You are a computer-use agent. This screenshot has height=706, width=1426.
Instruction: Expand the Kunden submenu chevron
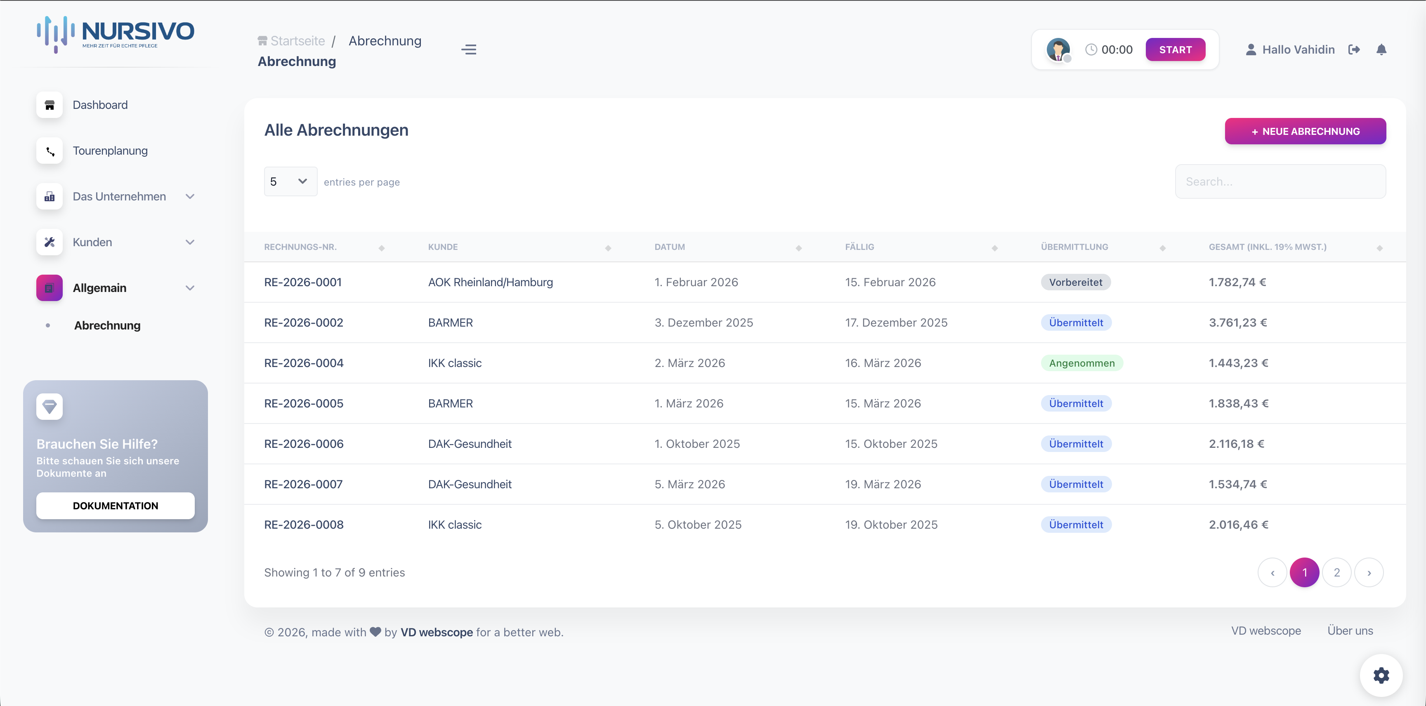(x=190, y=242)
